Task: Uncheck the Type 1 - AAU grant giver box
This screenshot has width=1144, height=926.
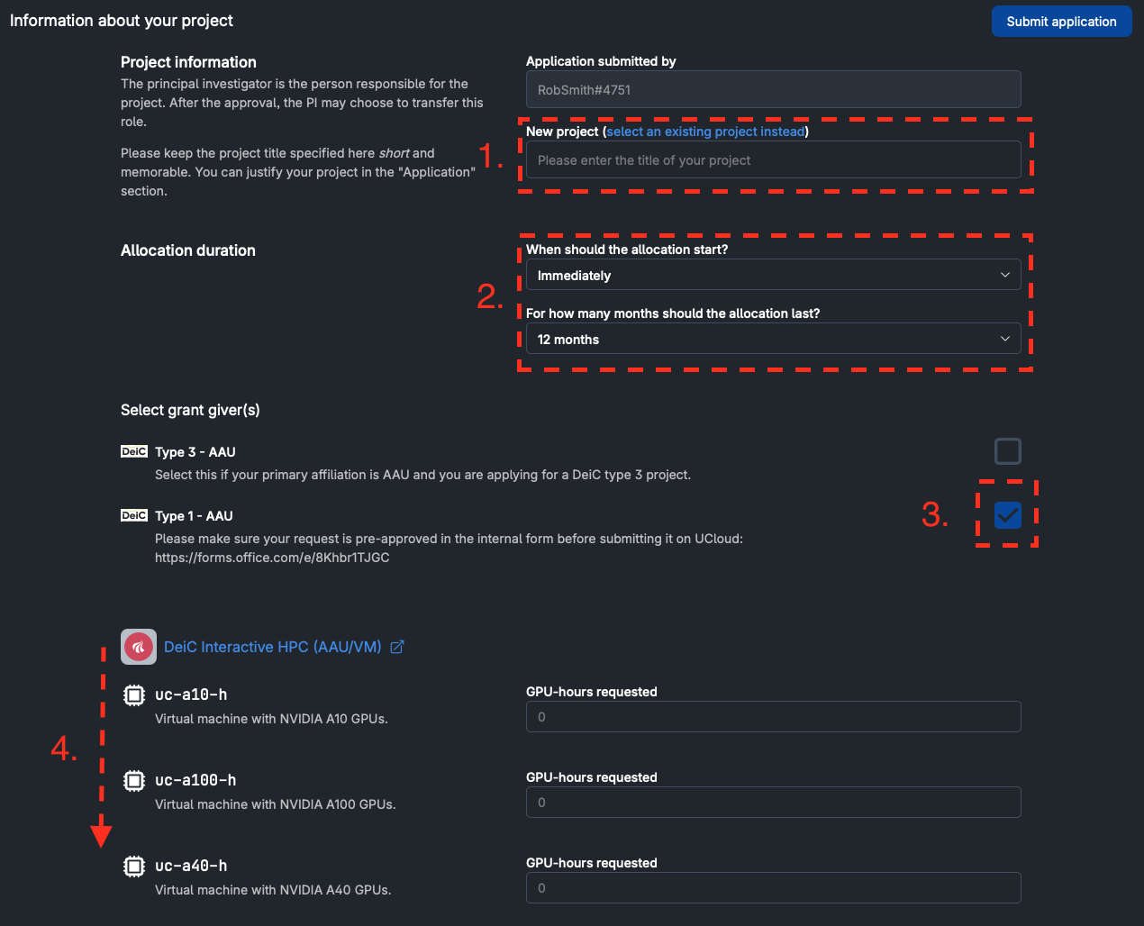Action: [1007, 515]
